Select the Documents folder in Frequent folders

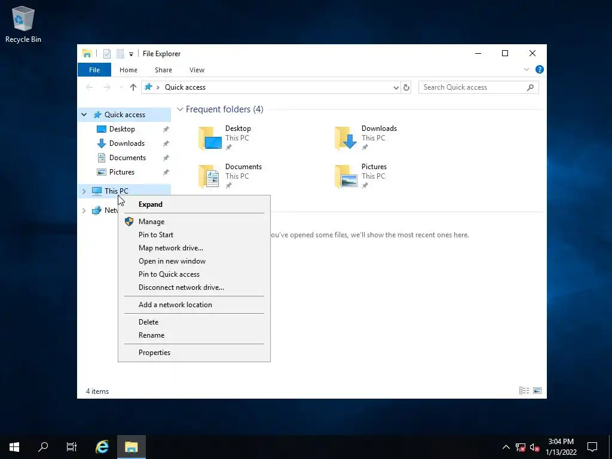click(230, 176)
